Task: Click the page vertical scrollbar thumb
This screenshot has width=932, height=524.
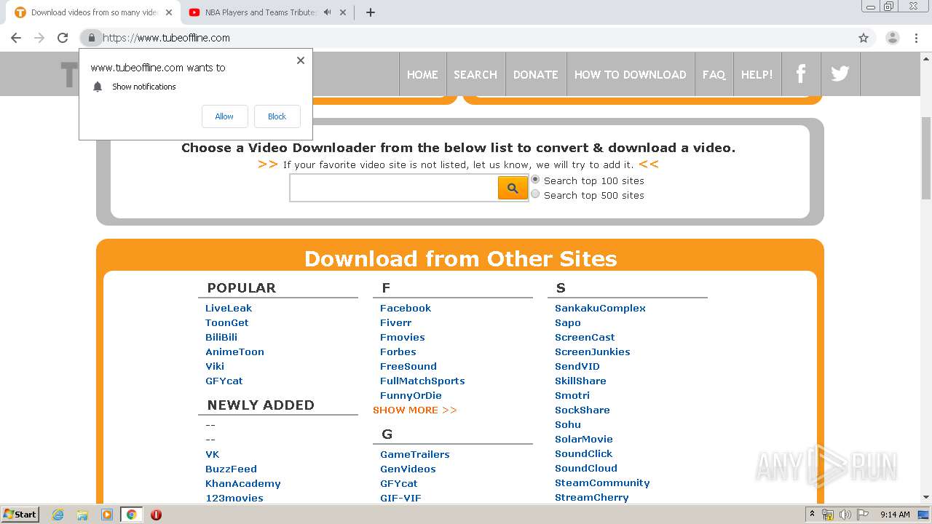Action: (926, 156)
